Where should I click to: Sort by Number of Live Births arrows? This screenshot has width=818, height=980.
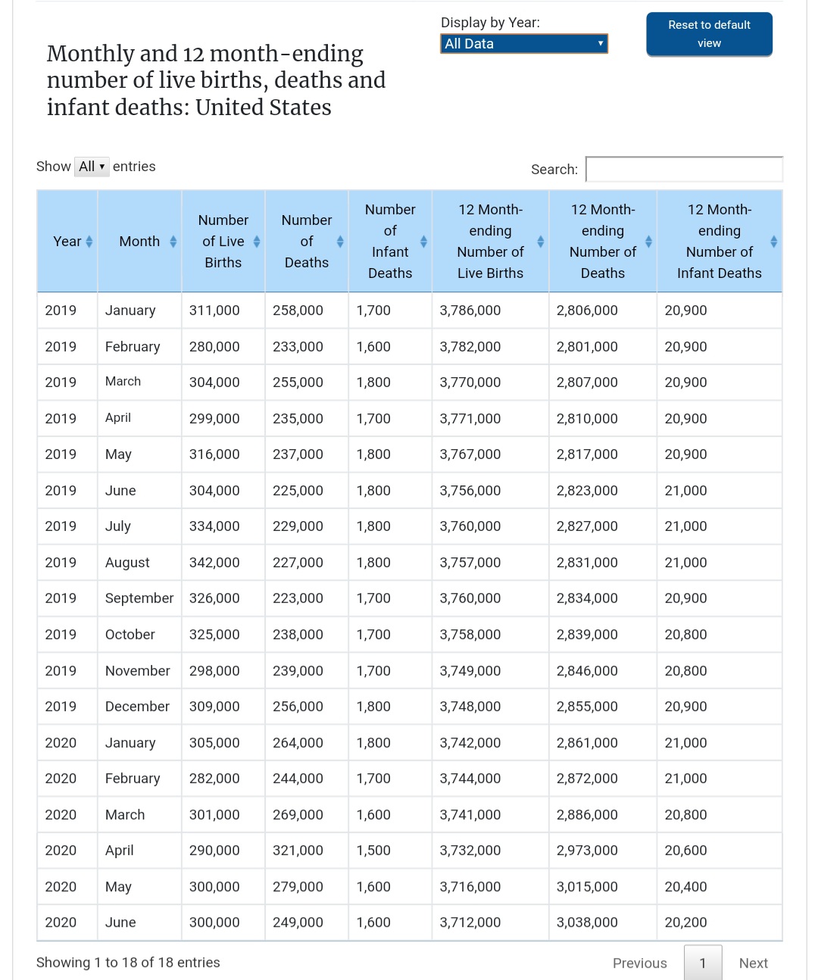pos(257,242)
